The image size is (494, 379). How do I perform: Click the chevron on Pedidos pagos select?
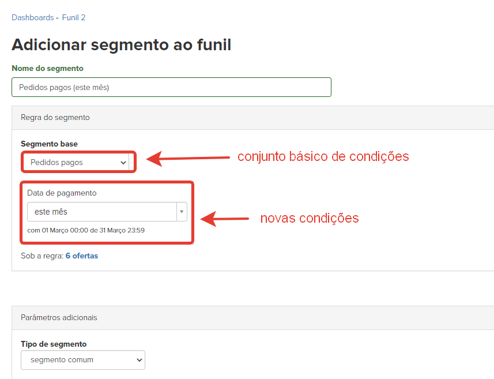[x=123, y=163]
